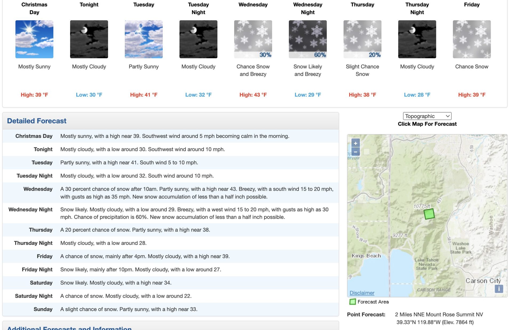Click the Additional Forecasts and Information header

(69, 328)
